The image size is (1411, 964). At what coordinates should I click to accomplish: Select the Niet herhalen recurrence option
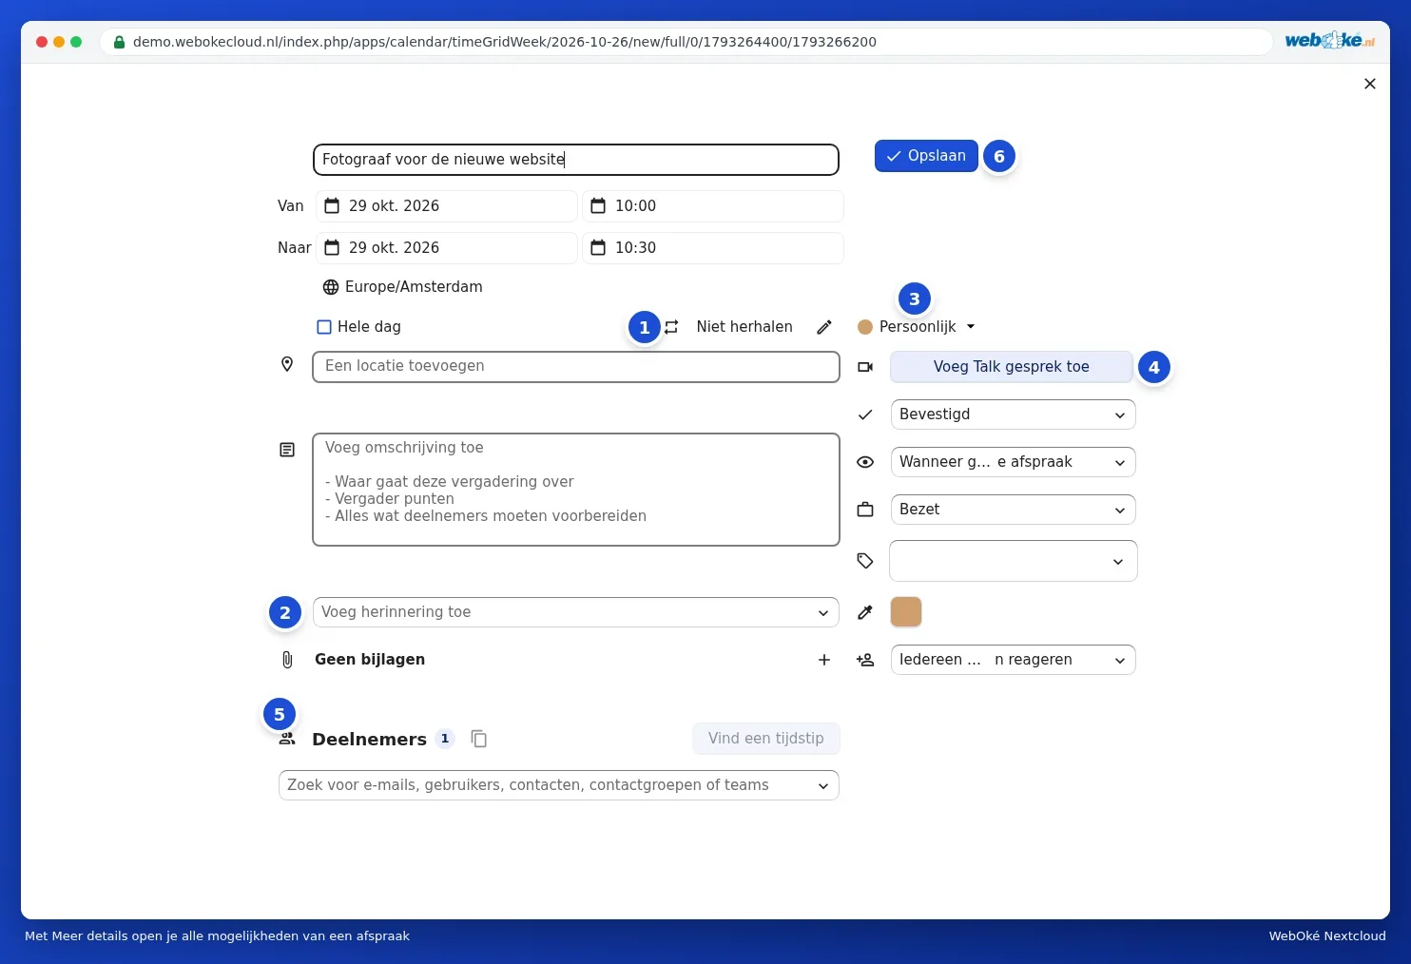(x=744, y=327)
